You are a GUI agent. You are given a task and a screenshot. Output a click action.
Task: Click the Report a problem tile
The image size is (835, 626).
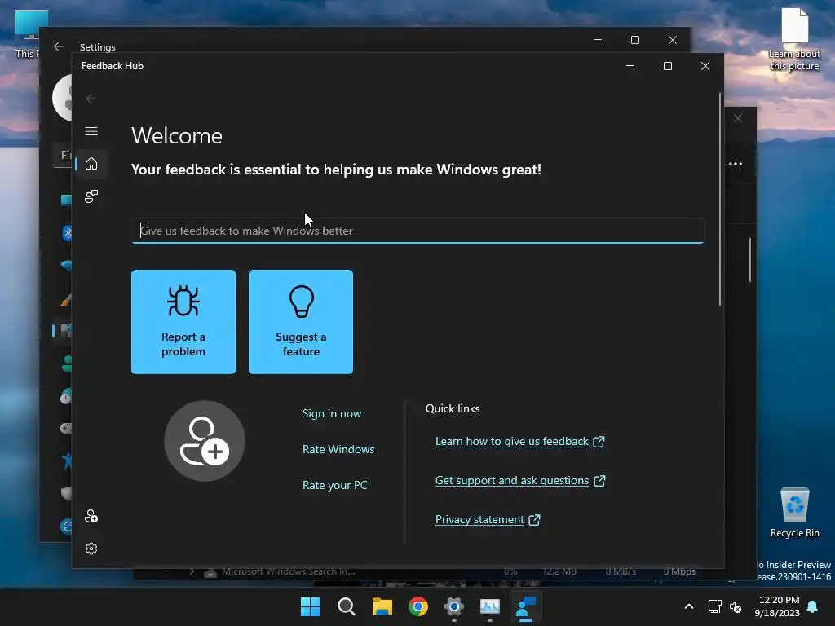pyautogui.click(x=183, y=321)
